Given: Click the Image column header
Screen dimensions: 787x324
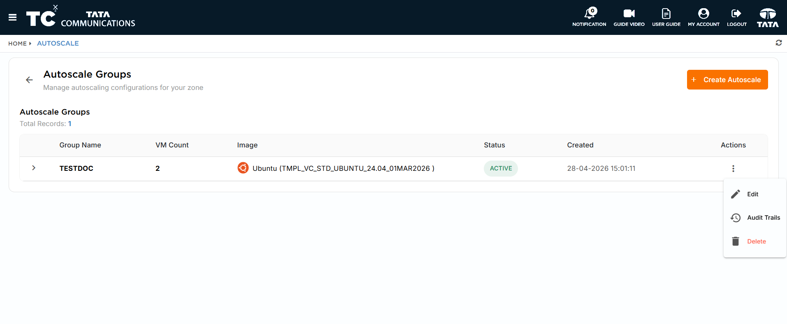Looking at the screenshot, I should 247,145.
